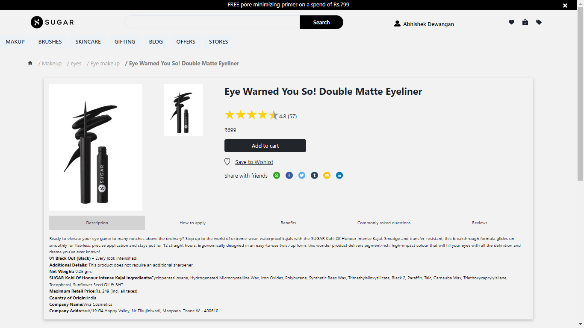Share product via email icon
This screenshot has height=328, width=584.
coord(327,176)
